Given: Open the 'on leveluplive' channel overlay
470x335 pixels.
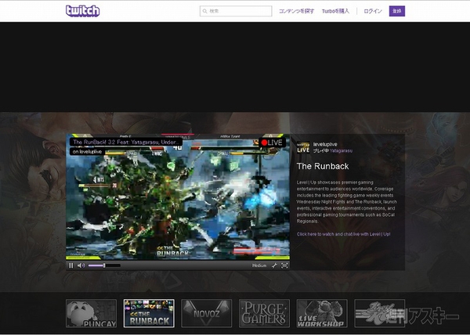Looking at the screenshot, I should tap(87, 152).
